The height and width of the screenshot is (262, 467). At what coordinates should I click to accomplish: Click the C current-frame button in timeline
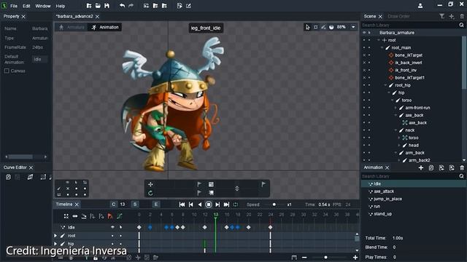pos(113,205)
